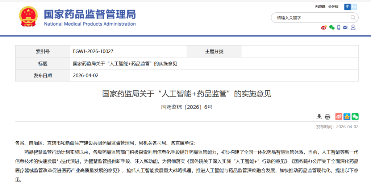The width and height of the screenshot is (371, 184).
Task: Switch language to En (English)
Action: pos(354,7)
